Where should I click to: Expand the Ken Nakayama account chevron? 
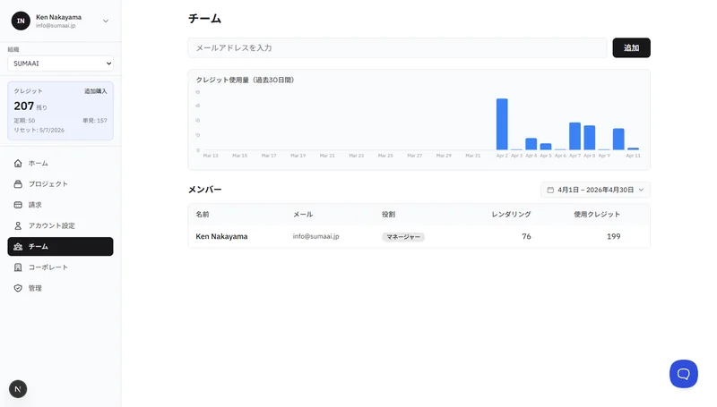106,21
